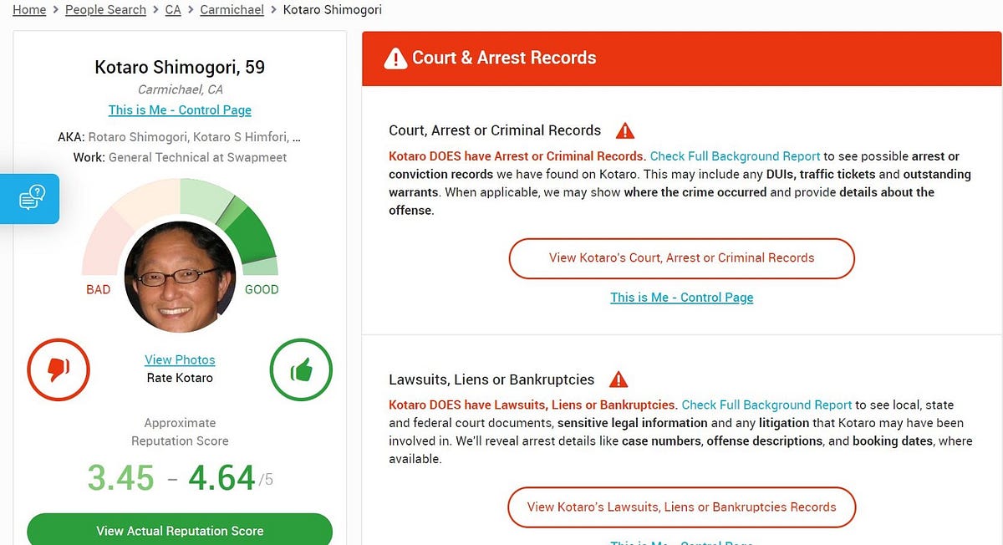The image size is (1003, 545).
Task: View Kotaro's Lawsuits, Liens or Bankruptcies Records
Action: coord(681,507)
